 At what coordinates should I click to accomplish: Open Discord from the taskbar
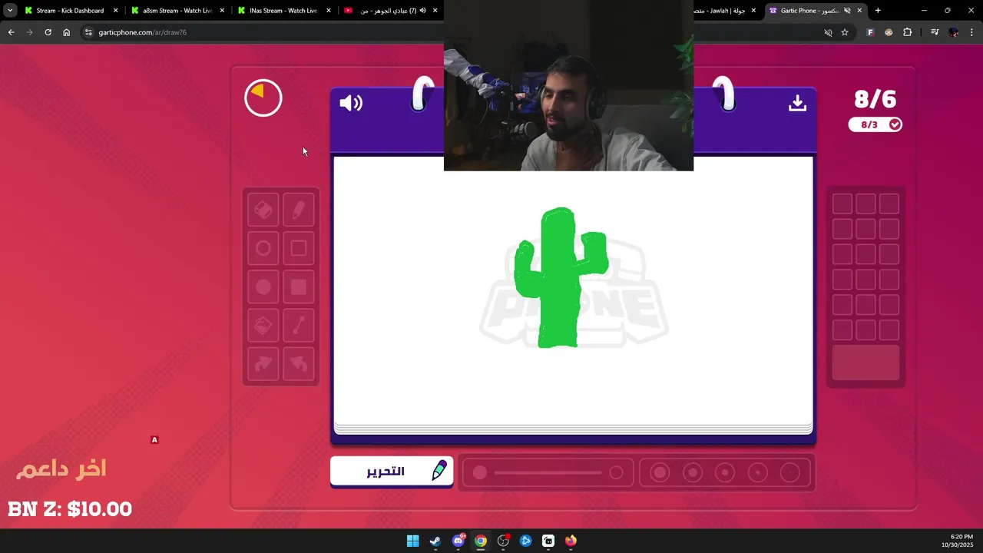(x=458, y=541)
